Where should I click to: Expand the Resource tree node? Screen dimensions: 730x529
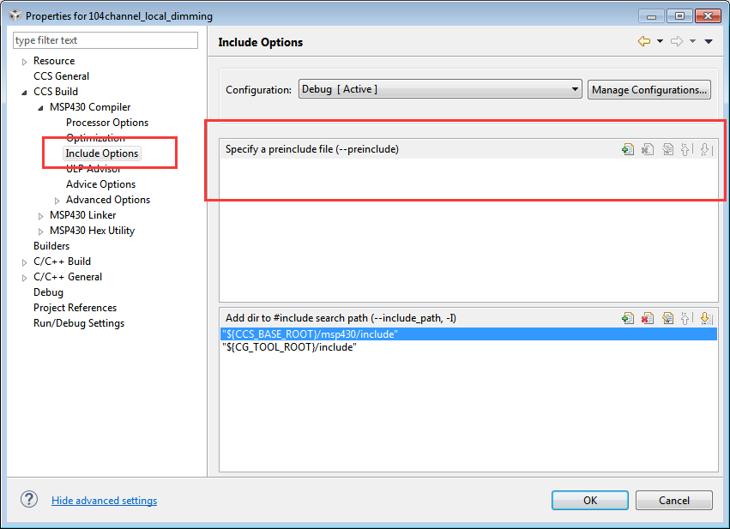[x=24, y=62]
